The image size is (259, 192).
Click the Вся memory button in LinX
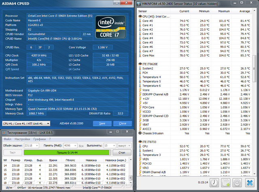tap(81, 146)
